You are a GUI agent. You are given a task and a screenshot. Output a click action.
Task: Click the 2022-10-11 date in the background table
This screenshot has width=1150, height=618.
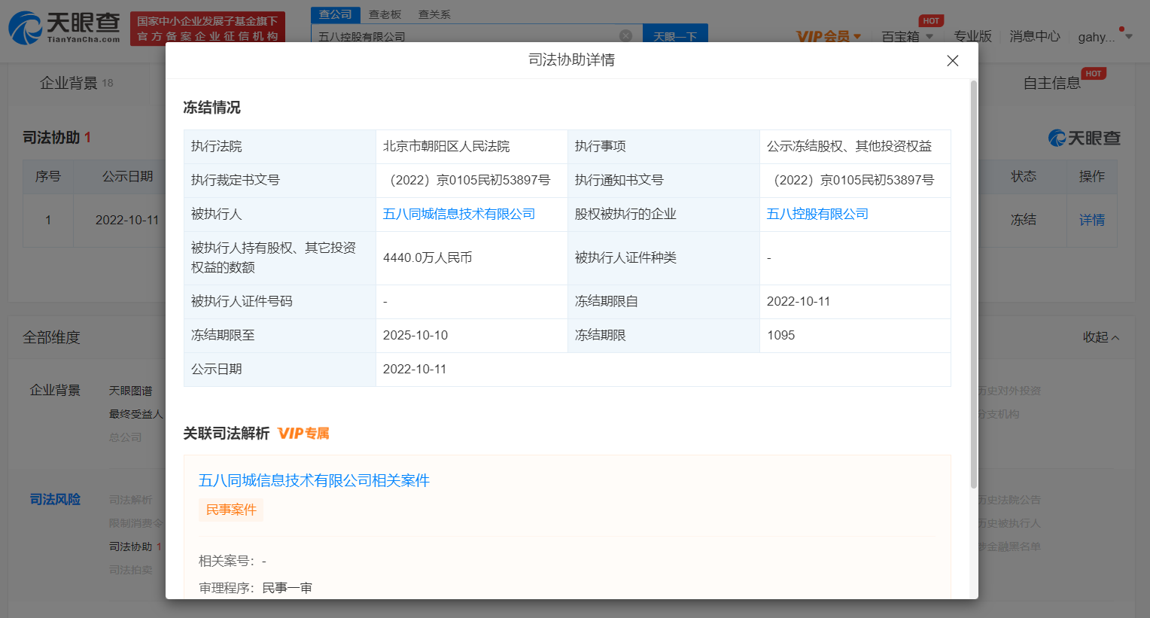pos(127,220)
